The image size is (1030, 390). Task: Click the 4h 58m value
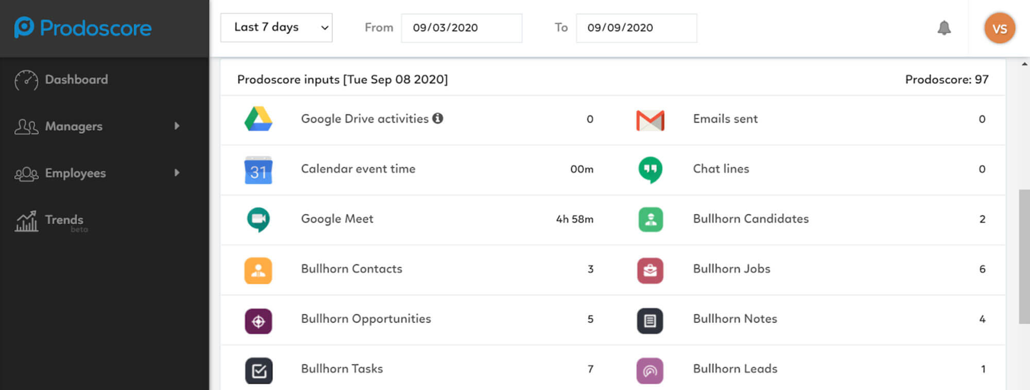pyautogui.click(x=575, y=219)
